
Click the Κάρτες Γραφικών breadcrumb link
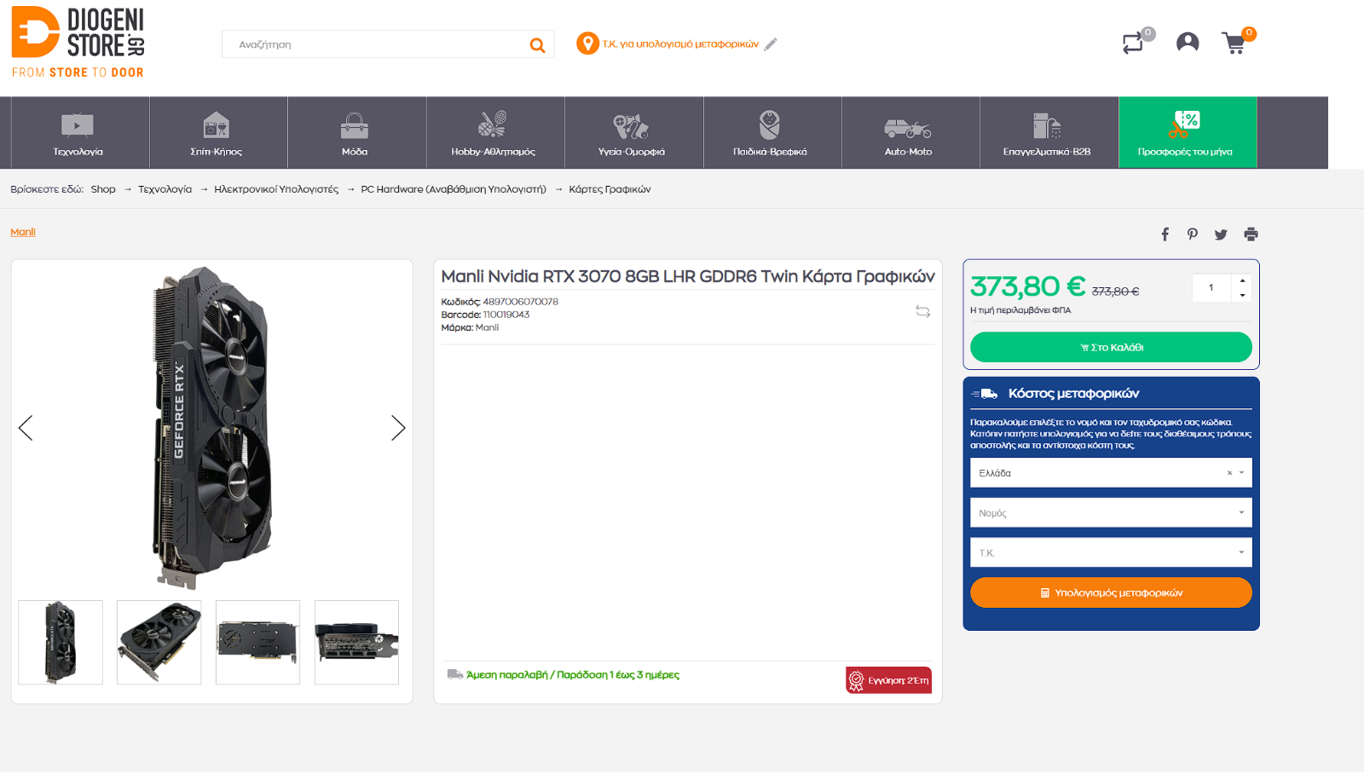point(610,189)
